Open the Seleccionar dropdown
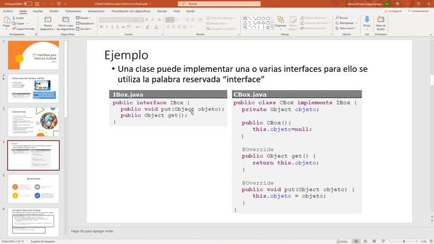The width and height of the screenshot is (434, 244). (346, 28)
